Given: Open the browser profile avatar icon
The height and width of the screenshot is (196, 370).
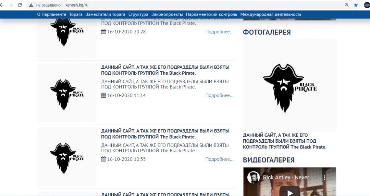Looking at the screenshot, I should pyautogui.click(x=367, y=5).
